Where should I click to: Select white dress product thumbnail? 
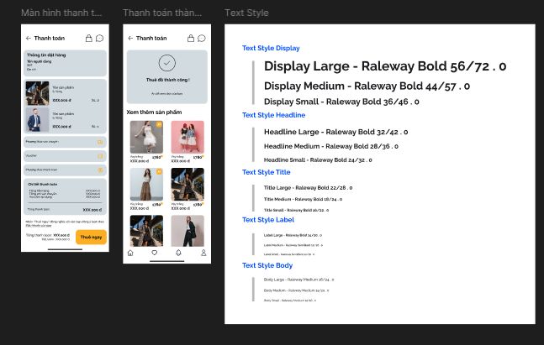[146, 137]
